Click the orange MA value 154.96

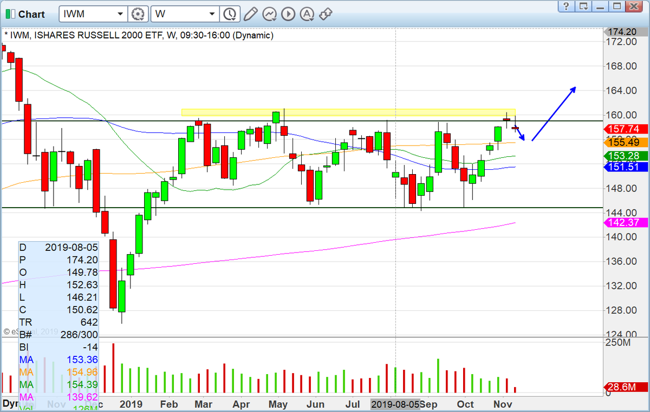click(81, 372)
